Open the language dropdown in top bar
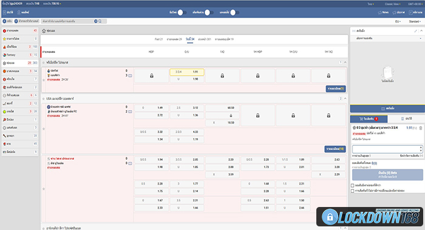425x230 pixels. 371,4
